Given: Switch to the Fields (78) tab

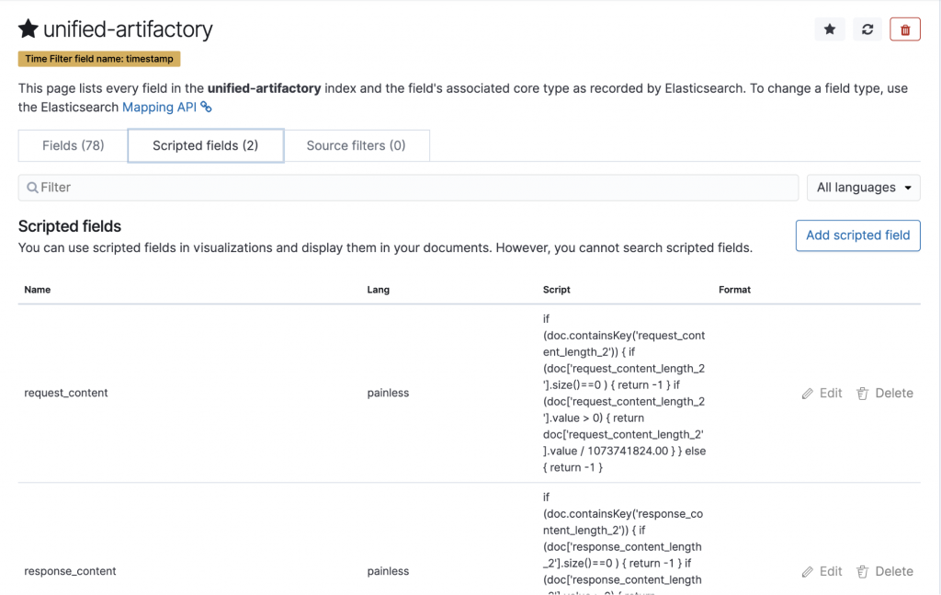Looking at the screenshot, I should (x=74, y=145).
